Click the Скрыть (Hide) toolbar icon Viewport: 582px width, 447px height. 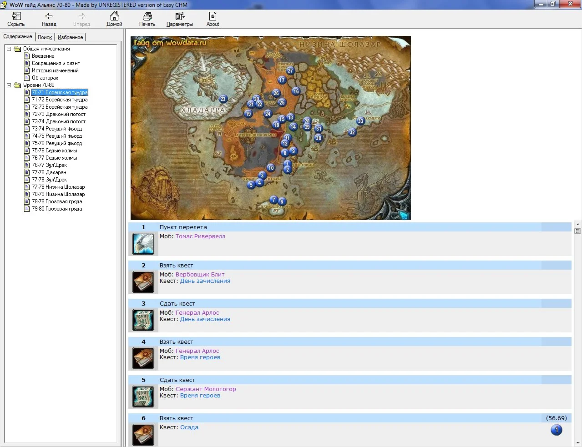tap(16, 16)
